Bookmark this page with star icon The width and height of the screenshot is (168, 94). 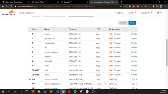[x=121, y=6]
